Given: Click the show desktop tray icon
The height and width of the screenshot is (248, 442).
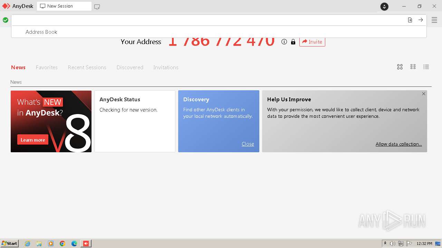Looking at the screenshot, I should [x=438, y=244].
